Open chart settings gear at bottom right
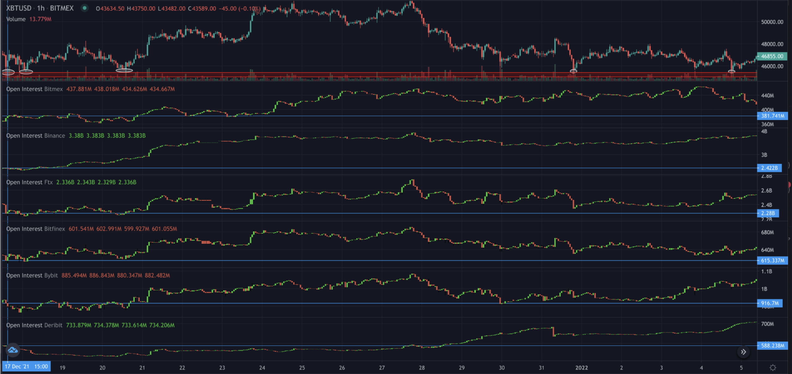The width and height of the screenshot is (792, 374). [773, 367]
